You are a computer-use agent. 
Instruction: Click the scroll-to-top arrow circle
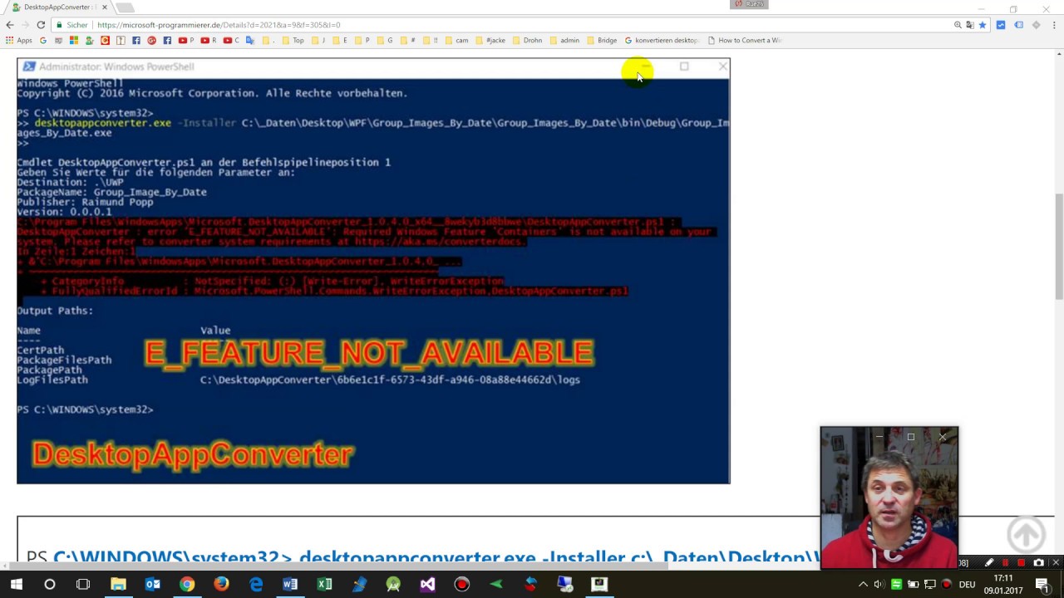click(1026, 534)
